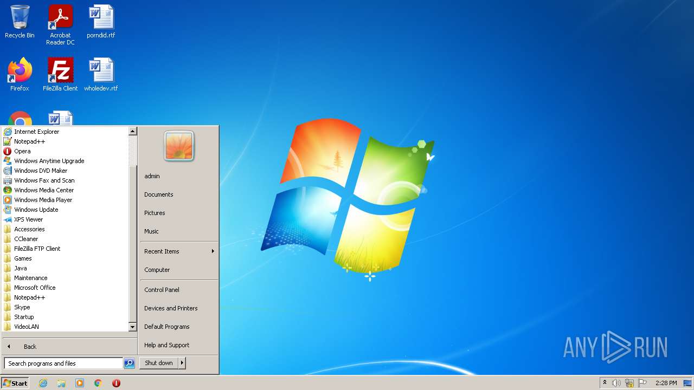694x390 pixels.
Task: Go Back to main Start menu
Action: tap(69, 347)
